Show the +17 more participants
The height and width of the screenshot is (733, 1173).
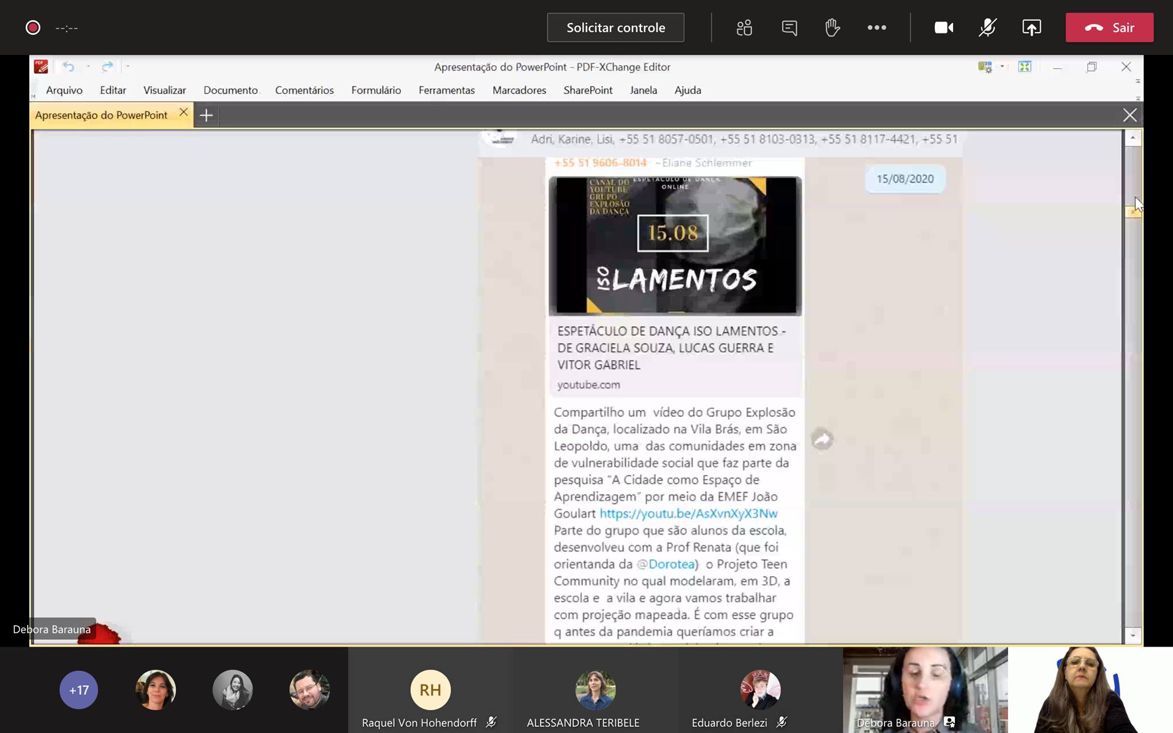coord(78,690)
